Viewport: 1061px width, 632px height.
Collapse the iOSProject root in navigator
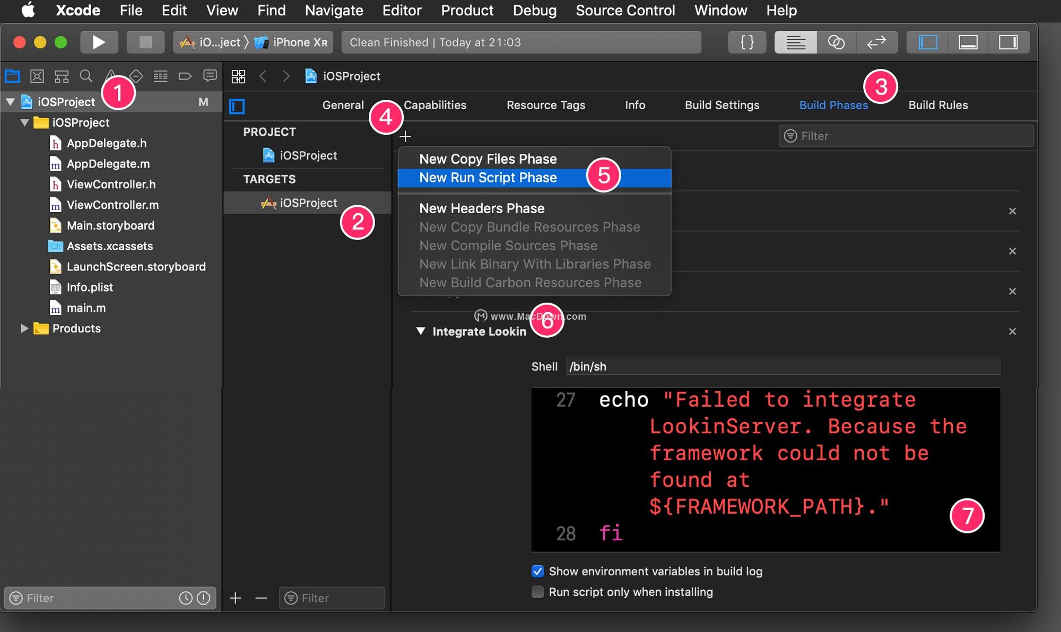click(x=10, y=102)
